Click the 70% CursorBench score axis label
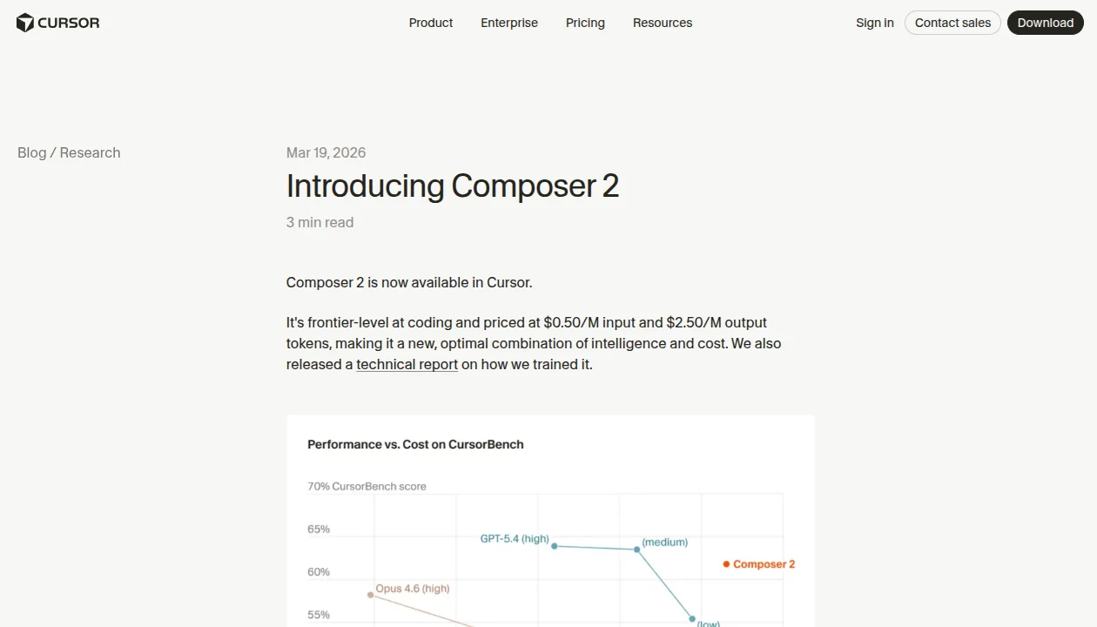Viewport: 1097px width, 627px height. (x=367, y=486)
